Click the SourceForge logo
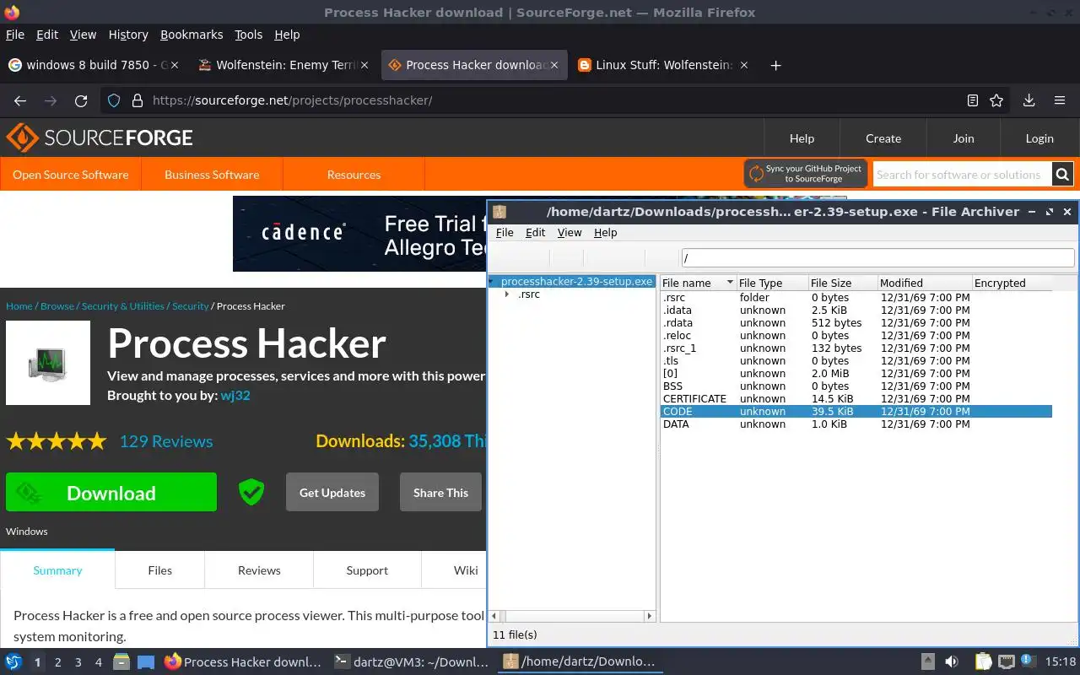The image size is (1080, 675). pyautogui.click(x=100, y=138)
